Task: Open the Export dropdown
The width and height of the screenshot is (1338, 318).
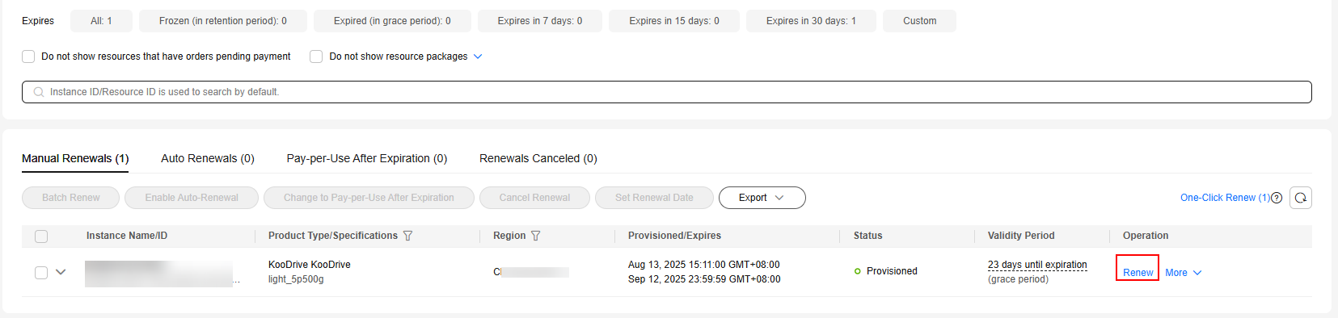Action: tap(762, 198)
